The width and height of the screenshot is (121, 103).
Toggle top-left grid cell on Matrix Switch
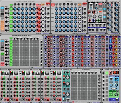[x=72, y=76]
